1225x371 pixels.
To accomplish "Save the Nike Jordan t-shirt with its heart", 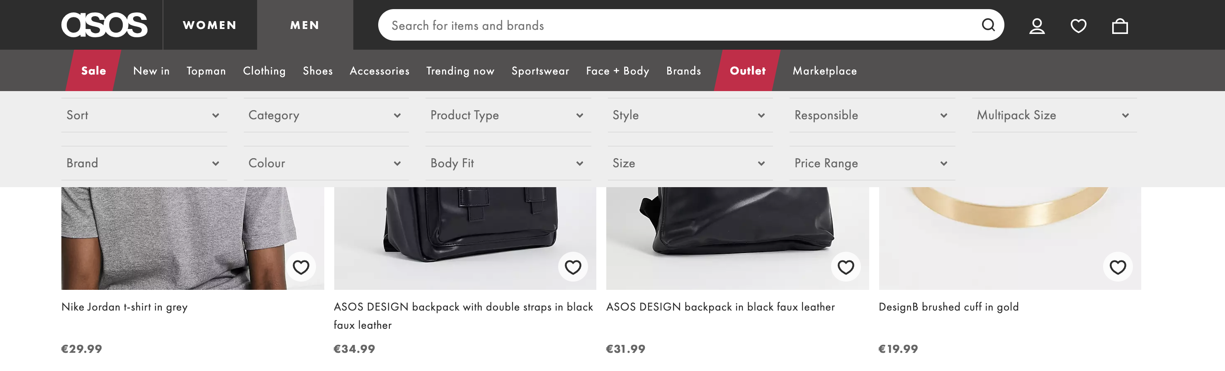I will click(301, 267).
